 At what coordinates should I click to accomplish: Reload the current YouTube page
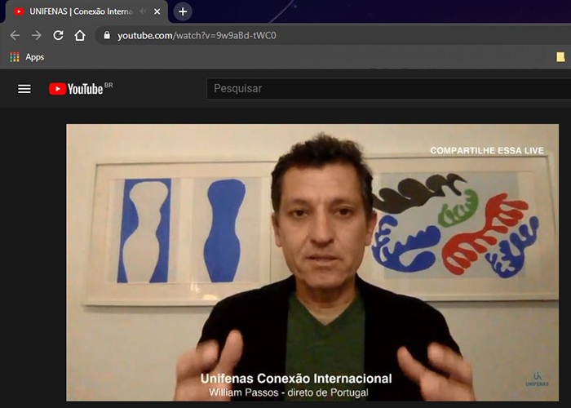[58, 35]
